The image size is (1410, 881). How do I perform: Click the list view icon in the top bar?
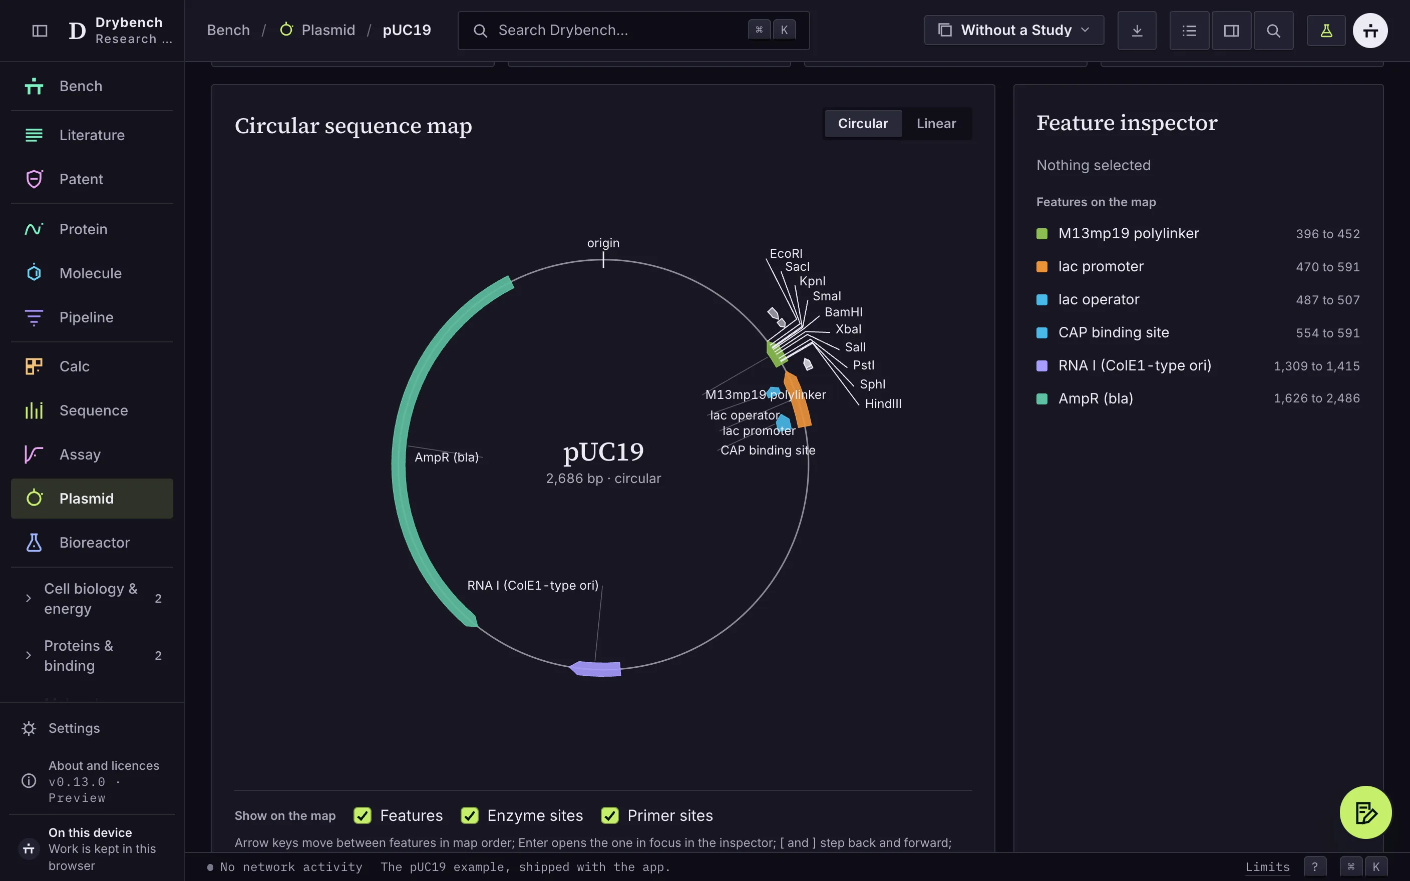pos(1189,31)
